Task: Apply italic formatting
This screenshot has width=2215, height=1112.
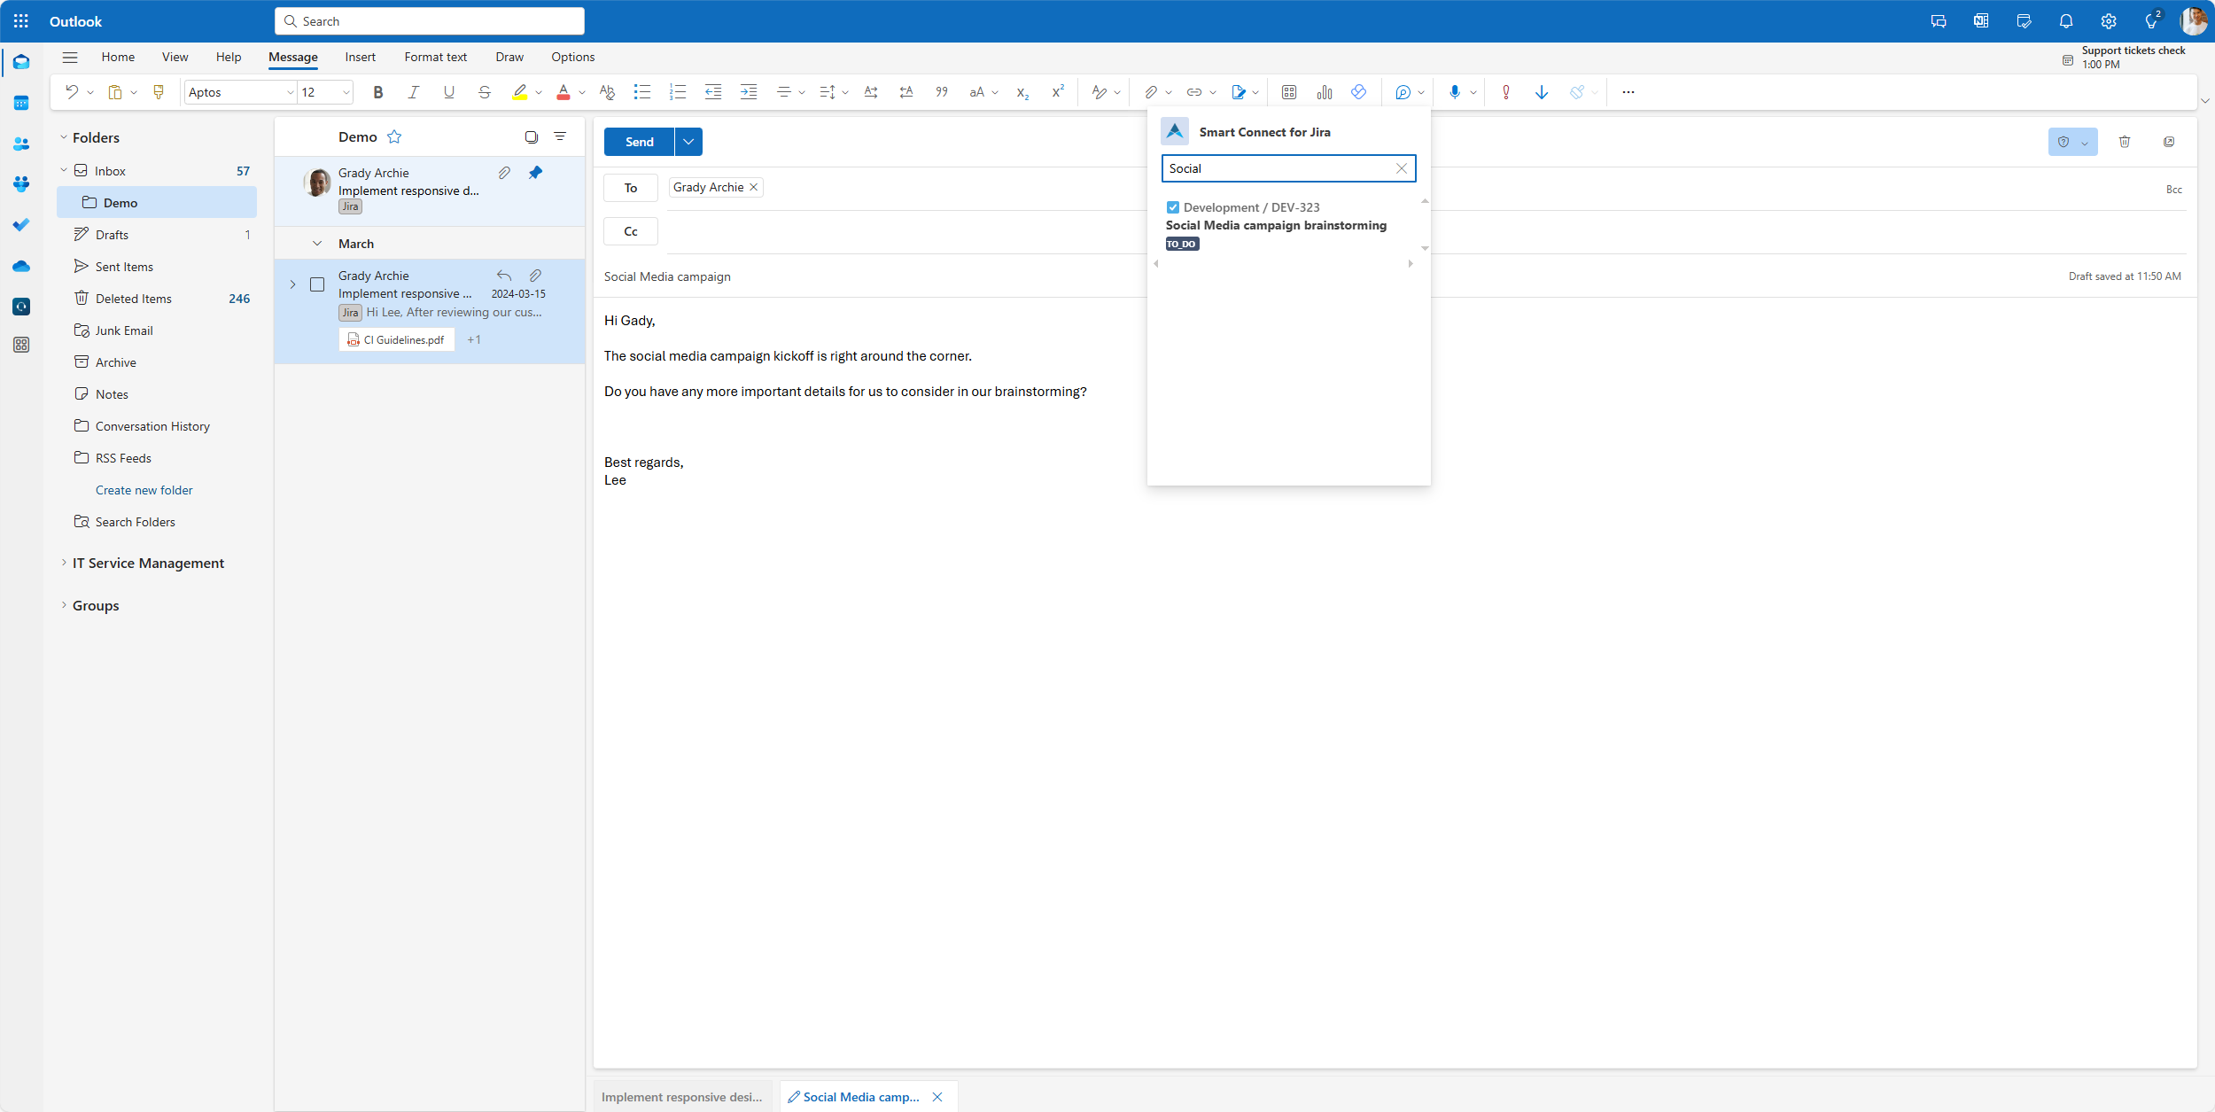Action: point(413,92)
